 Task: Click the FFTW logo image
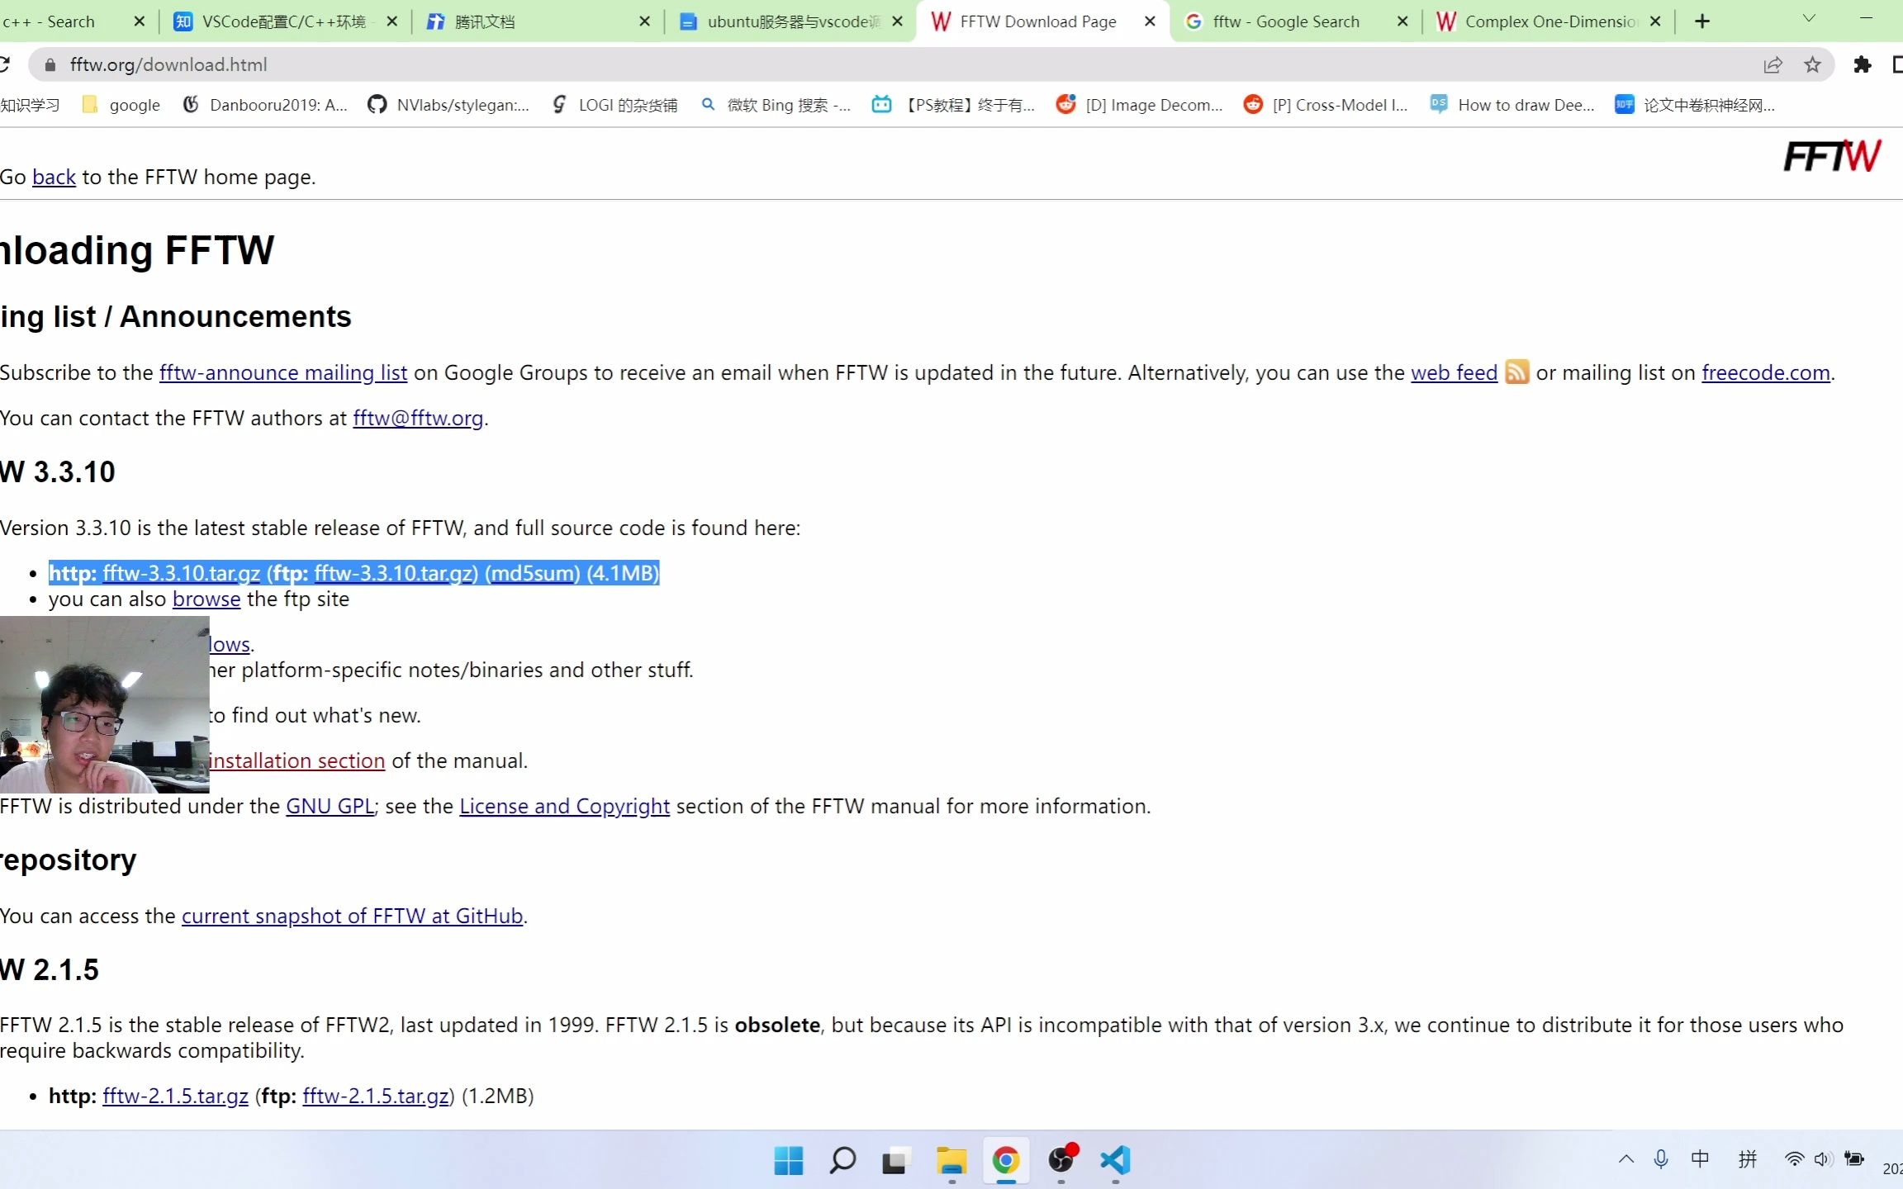[1831, 156]
